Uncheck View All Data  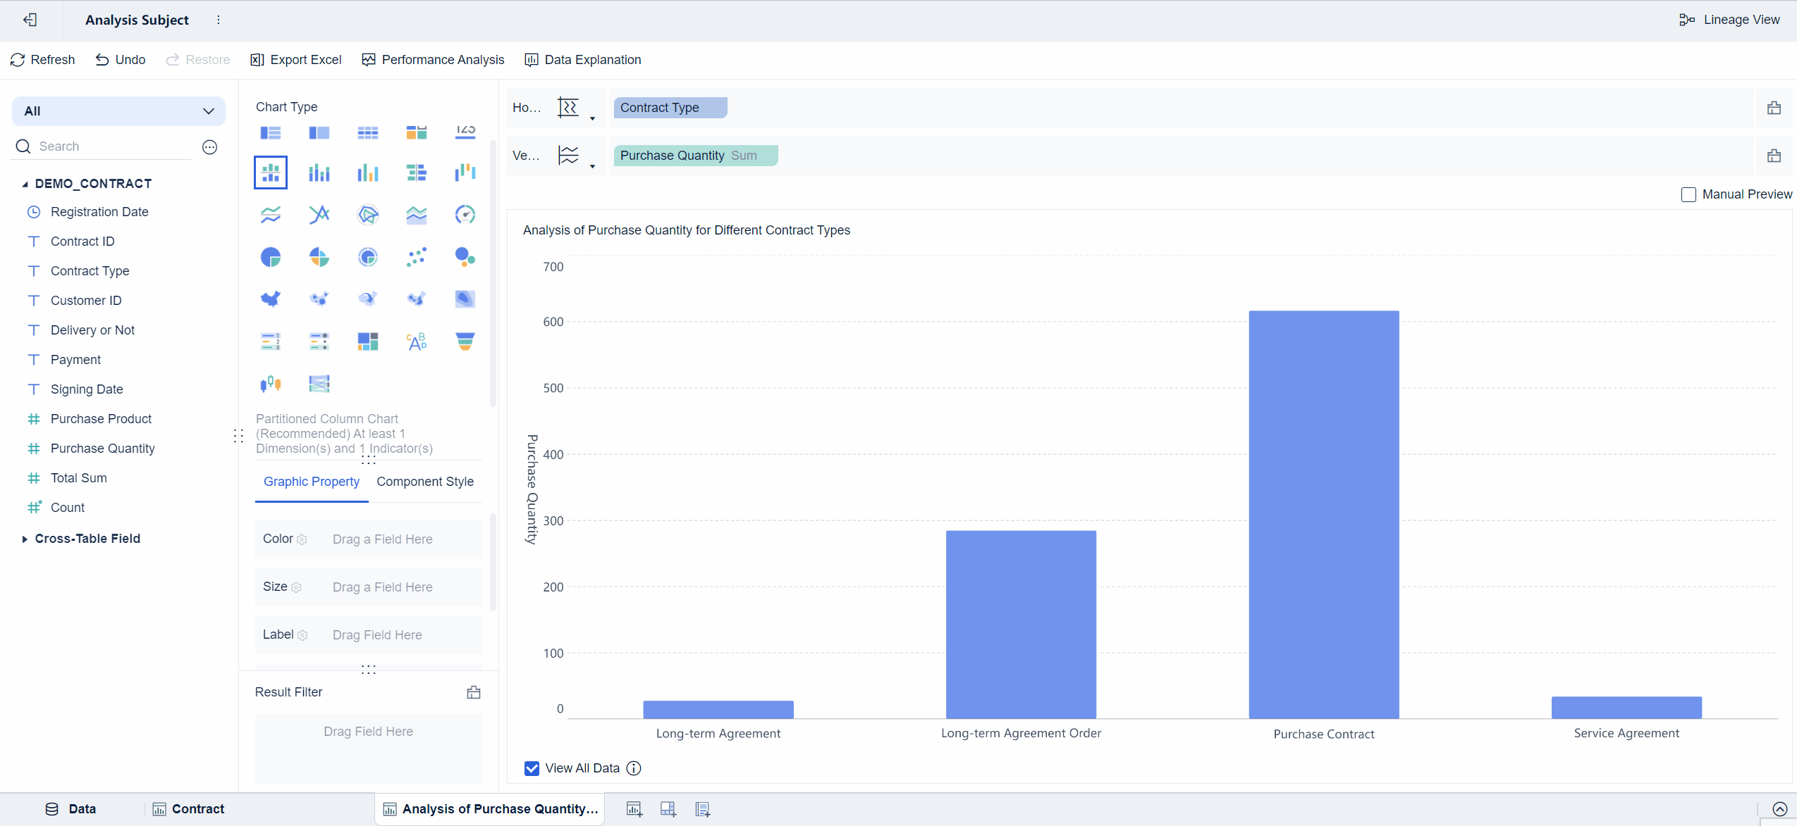(x=531, y=768)
